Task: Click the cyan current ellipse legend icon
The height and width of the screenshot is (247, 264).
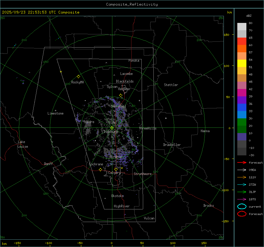Action: [x=241, y=206]
